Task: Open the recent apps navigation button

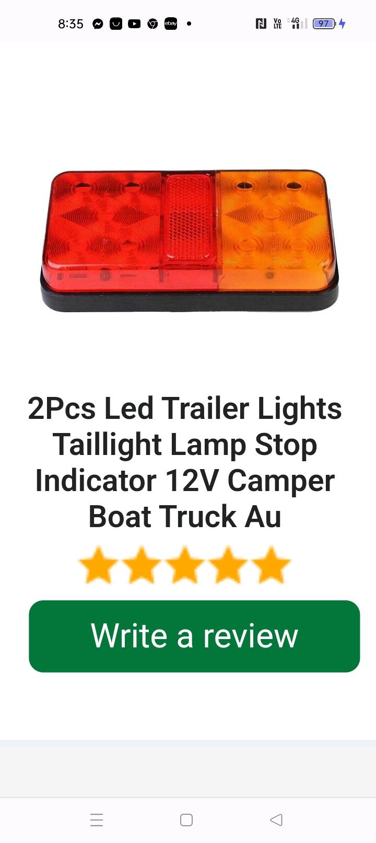Action: [x=97, y=819]
